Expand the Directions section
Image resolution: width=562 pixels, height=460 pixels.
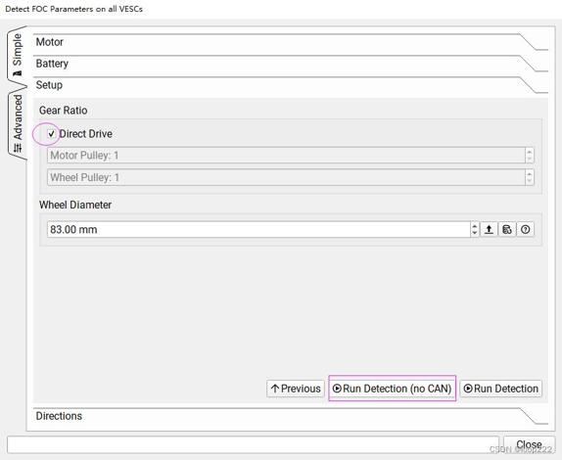click(x=291, y=416)
